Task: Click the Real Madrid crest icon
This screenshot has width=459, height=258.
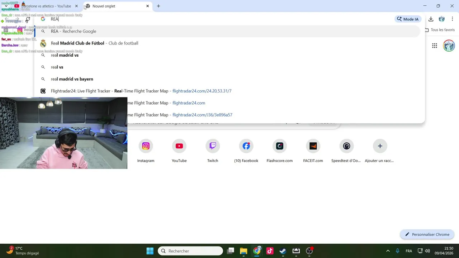Action: (x=43, y=43)
